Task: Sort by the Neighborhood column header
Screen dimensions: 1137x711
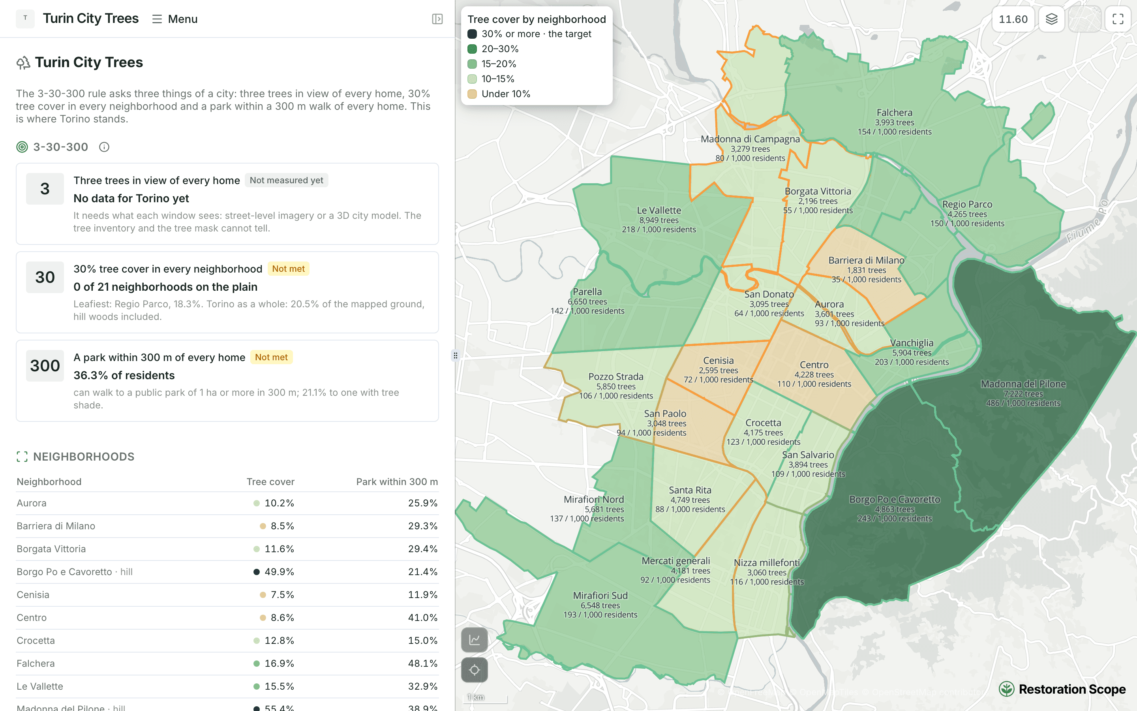Action: point(49,482)
